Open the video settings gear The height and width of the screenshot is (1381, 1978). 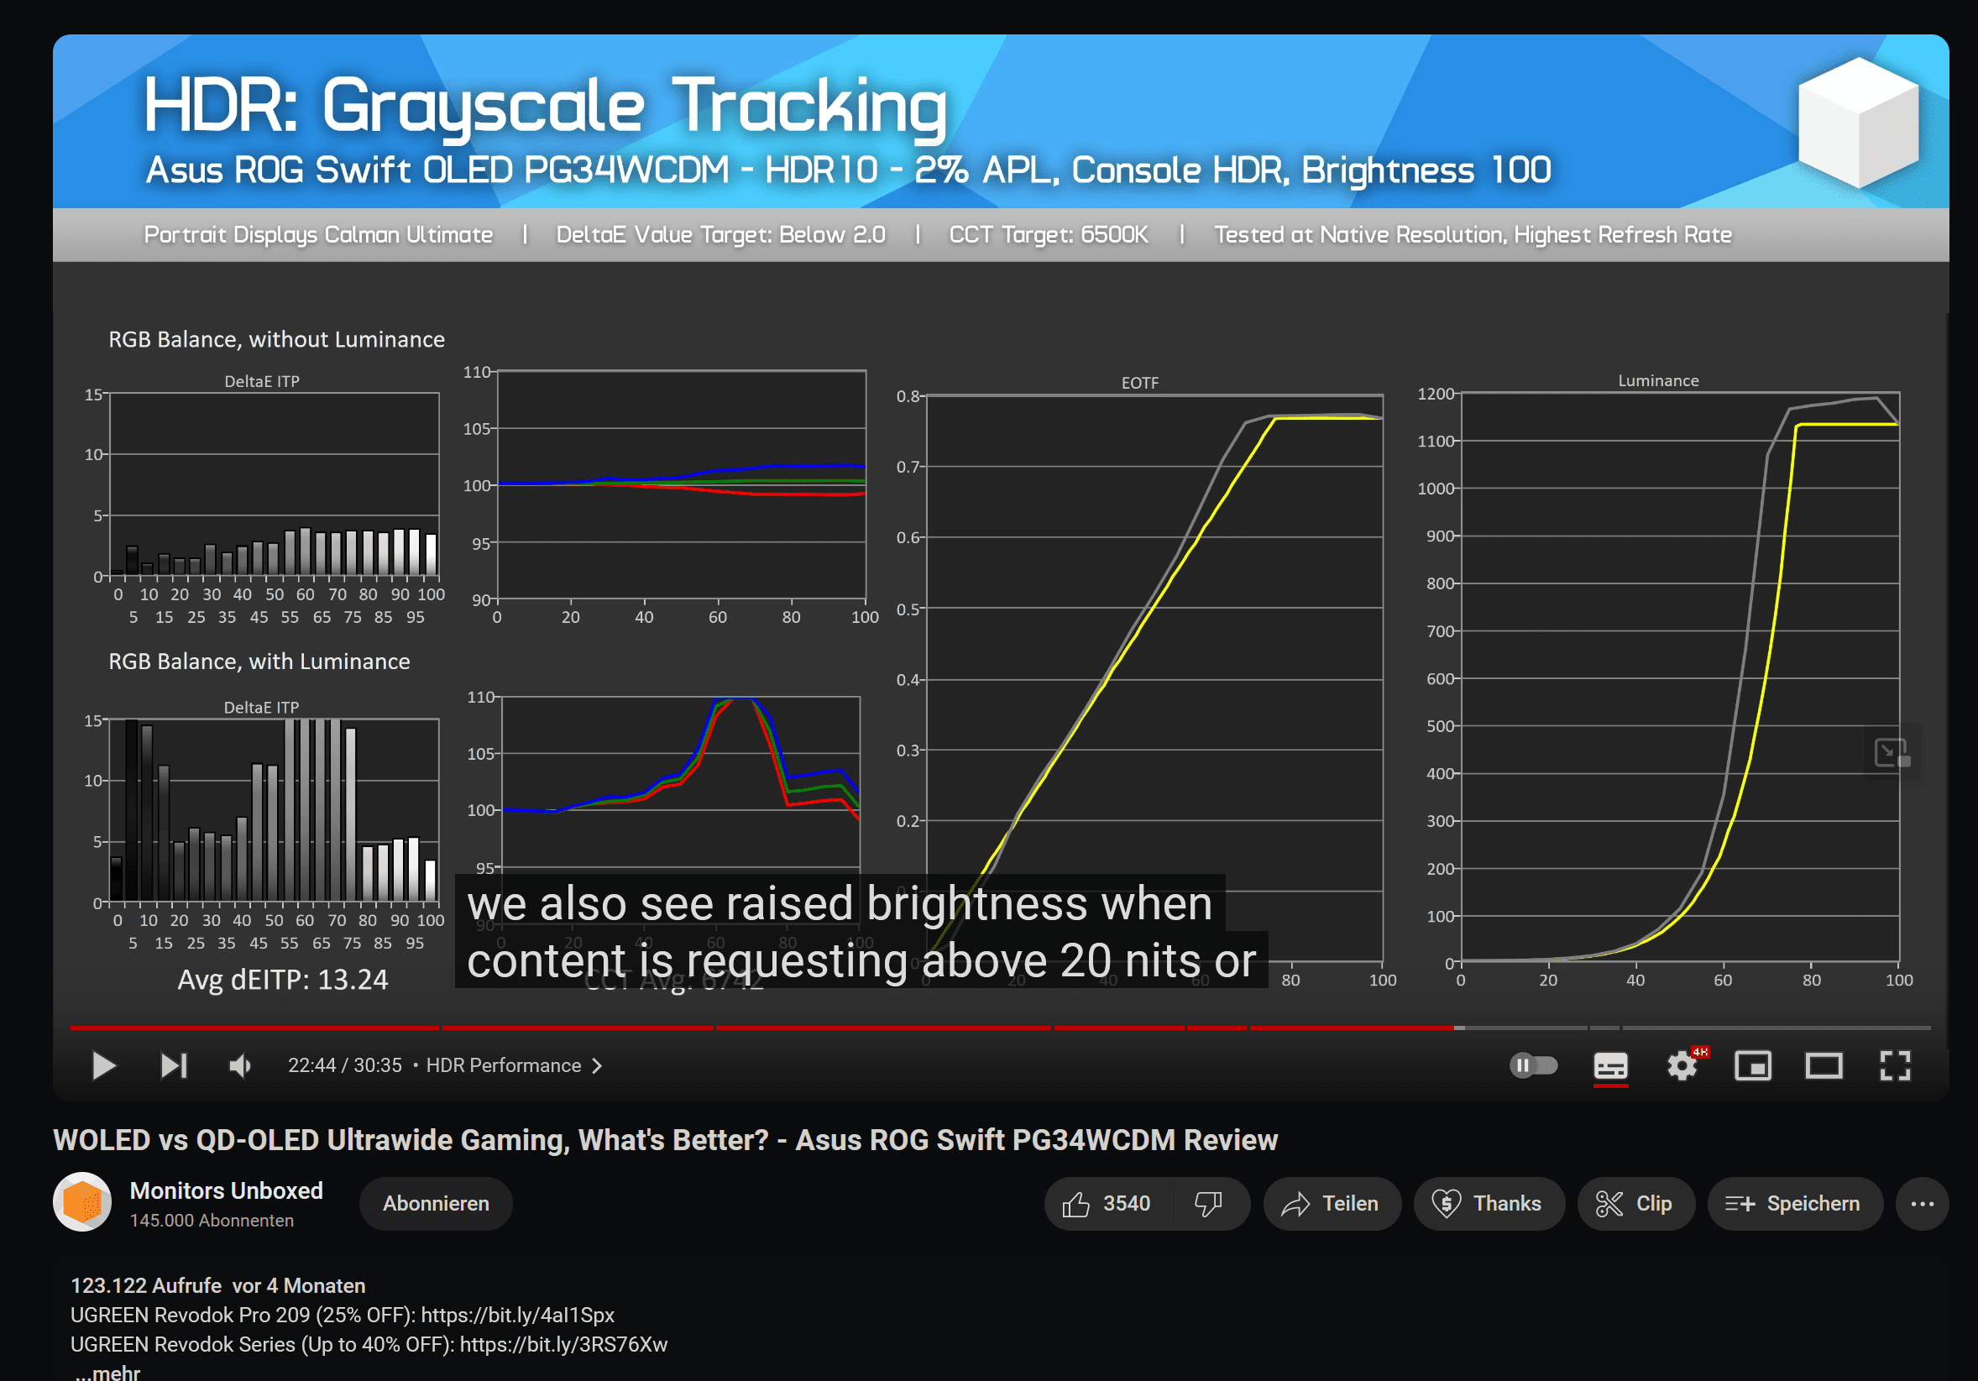(1682, 1065)
